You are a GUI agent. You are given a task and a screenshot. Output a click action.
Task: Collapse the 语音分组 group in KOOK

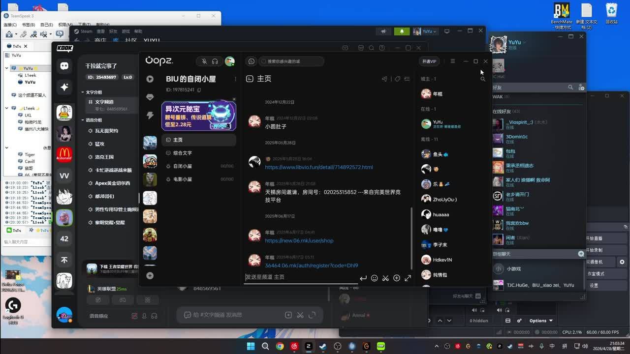tap(83, 120)
